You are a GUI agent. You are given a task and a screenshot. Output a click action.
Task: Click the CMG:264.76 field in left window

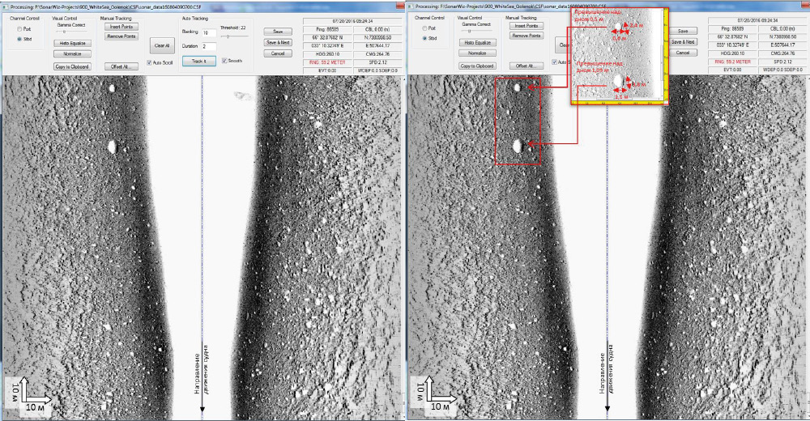pyautogui.click(x=377, y=54)
